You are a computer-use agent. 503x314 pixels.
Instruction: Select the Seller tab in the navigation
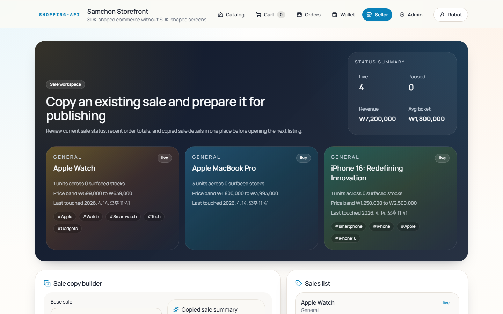click(377, 15)
